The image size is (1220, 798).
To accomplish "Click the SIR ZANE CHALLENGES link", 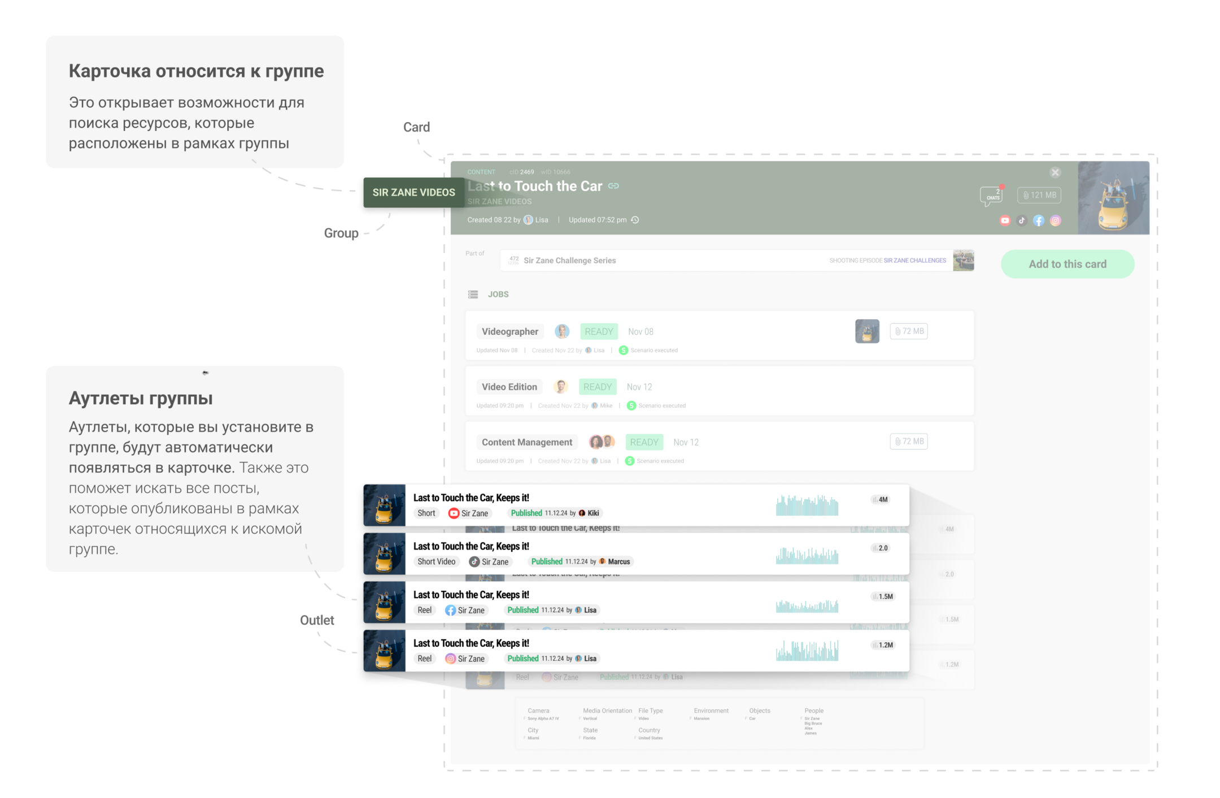I will pyautogui.click(x=914, y=260).
